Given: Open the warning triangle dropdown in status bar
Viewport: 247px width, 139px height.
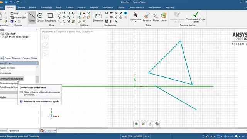Looking at the screenshot, I should (149, 136).
